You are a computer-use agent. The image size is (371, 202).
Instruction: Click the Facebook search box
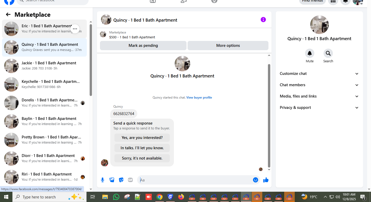pyautogui.click(x=53, y=1)
